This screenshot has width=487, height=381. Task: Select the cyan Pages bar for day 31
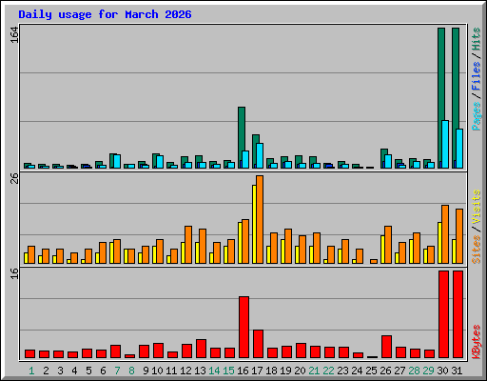[459, 149]
